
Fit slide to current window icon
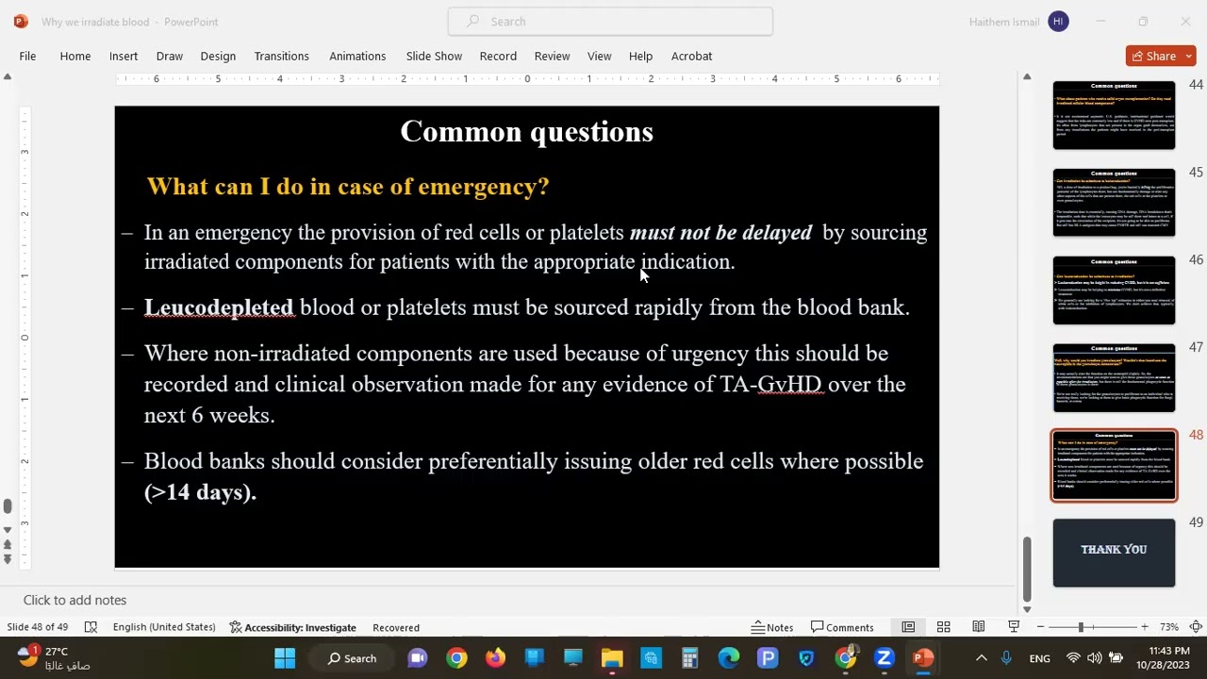coord(1196,627)
